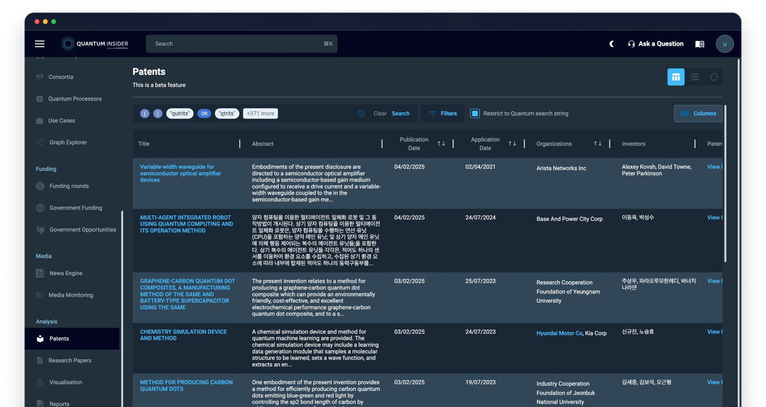Select the "qtrits" search chip
Screen dimensions: 766x407
[227, 113]
